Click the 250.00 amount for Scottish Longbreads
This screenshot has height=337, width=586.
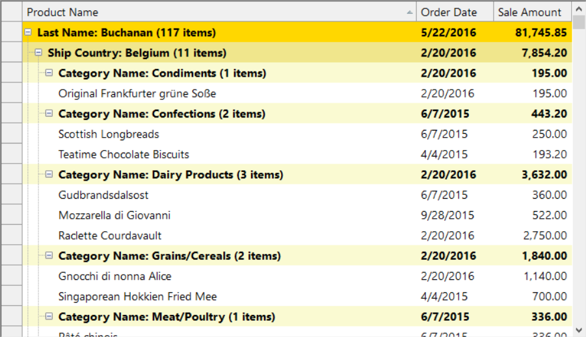click(550, 134)
